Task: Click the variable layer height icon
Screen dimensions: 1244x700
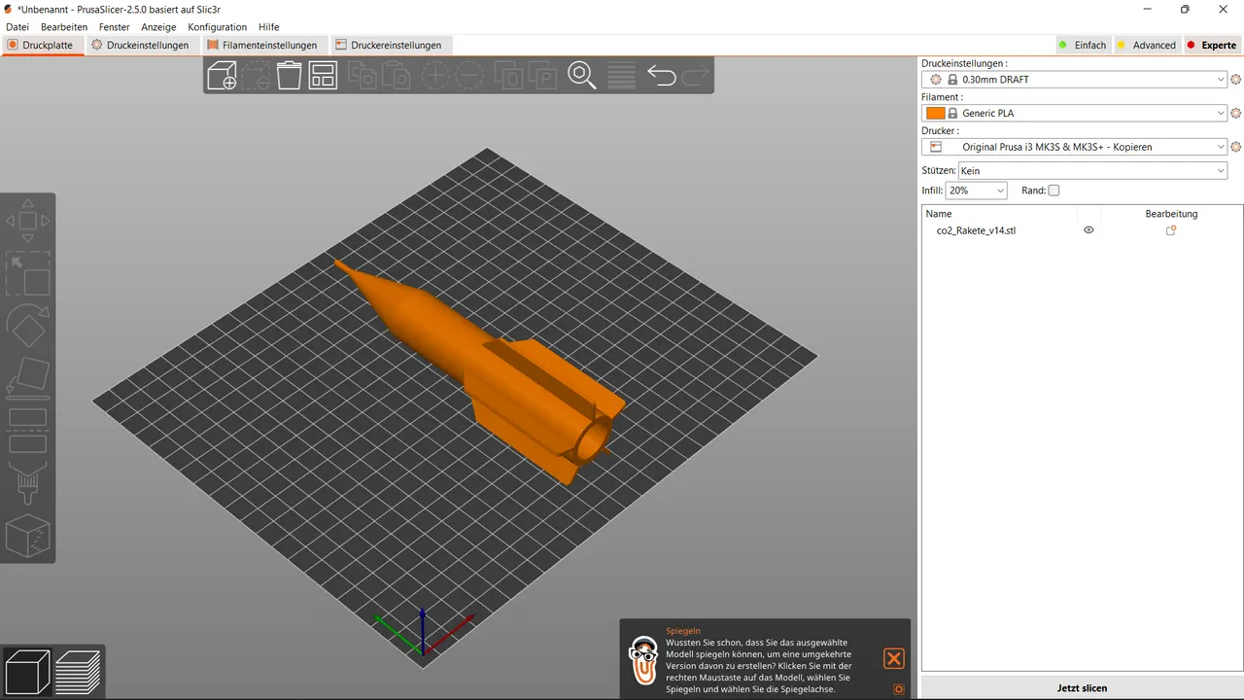Action: [621, 75]
